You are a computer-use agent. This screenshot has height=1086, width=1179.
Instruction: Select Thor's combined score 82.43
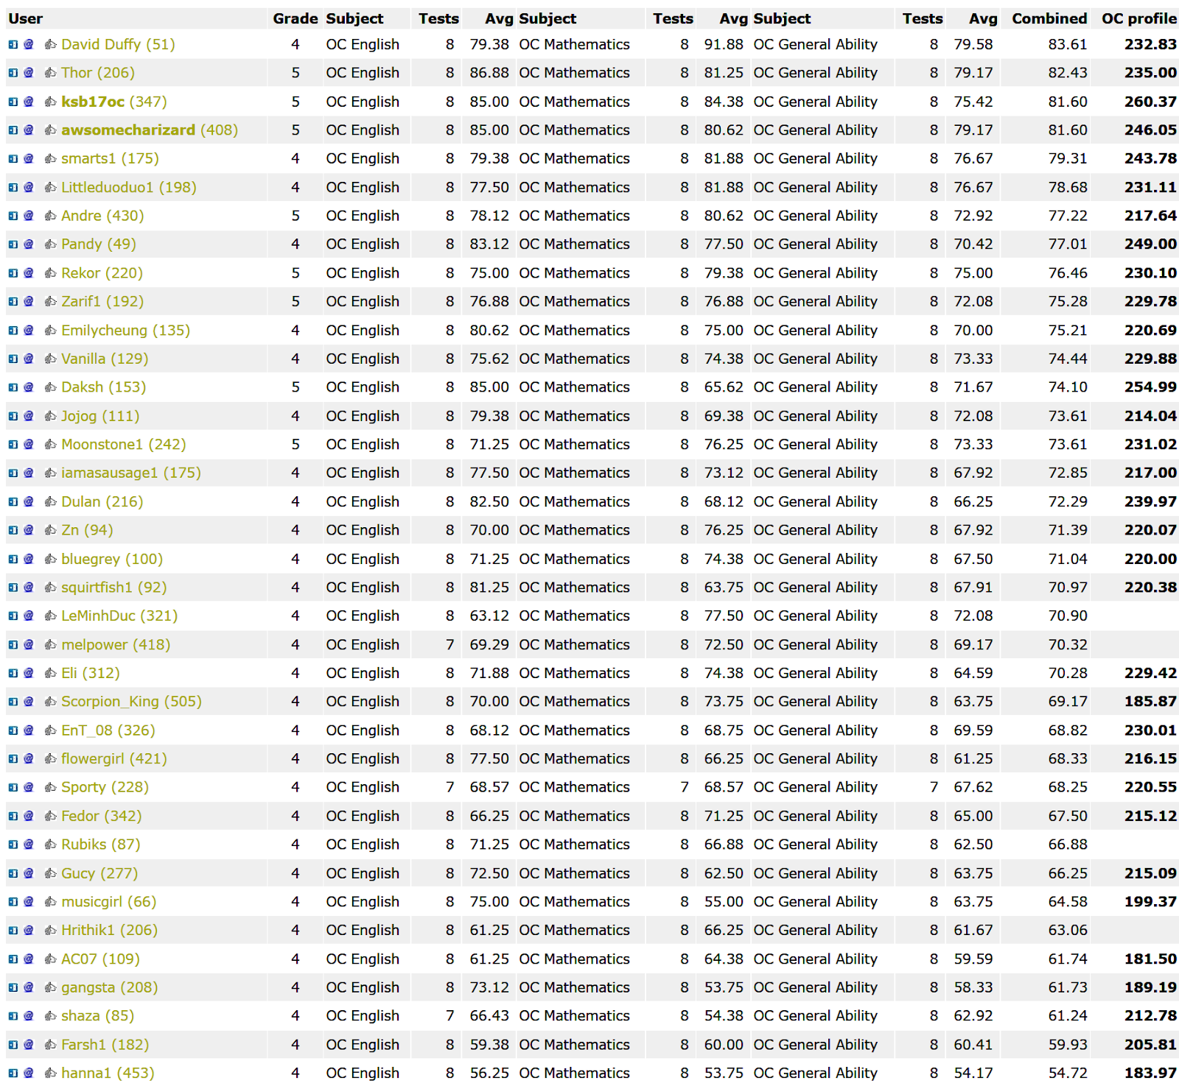(x=1068, y=73)
